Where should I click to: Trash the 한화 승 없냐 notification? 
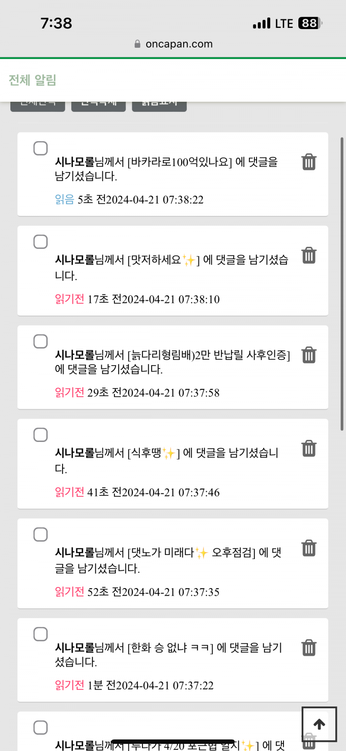(309, 648)
